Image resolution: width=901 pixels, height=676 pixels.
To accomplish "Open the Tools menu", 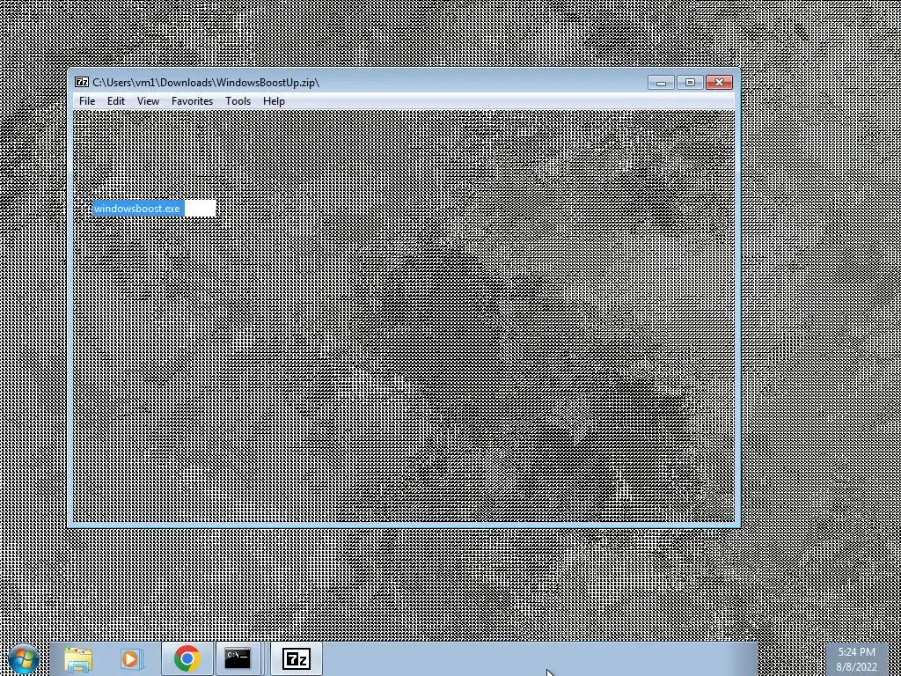I will 238,101.
